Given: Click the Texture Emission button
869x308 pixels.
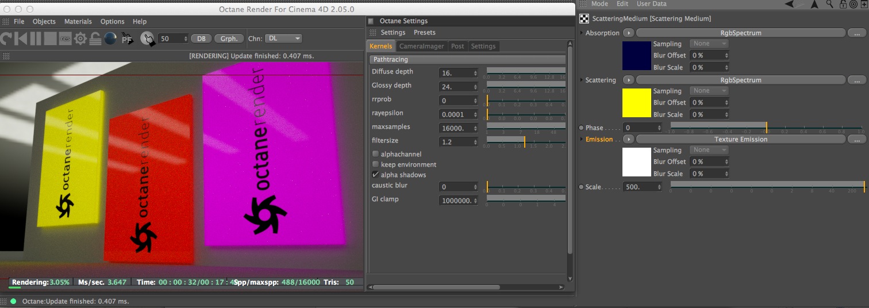Looking at the screenshot, I should point(740,139).
